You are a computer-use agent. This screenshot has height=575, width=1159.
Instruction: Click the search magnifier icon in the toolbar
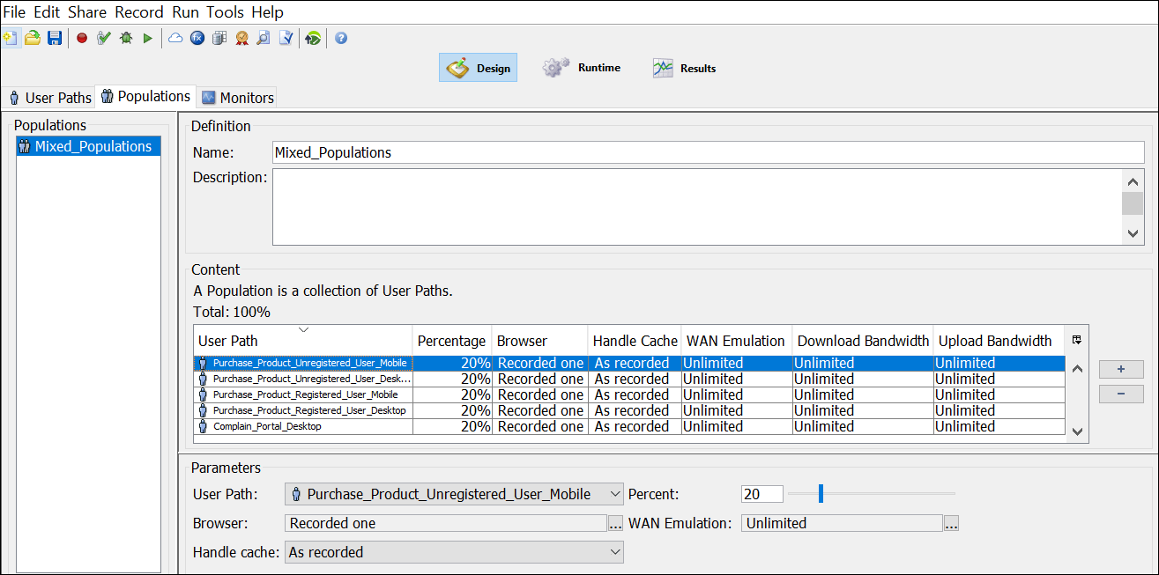click(262, 38)
